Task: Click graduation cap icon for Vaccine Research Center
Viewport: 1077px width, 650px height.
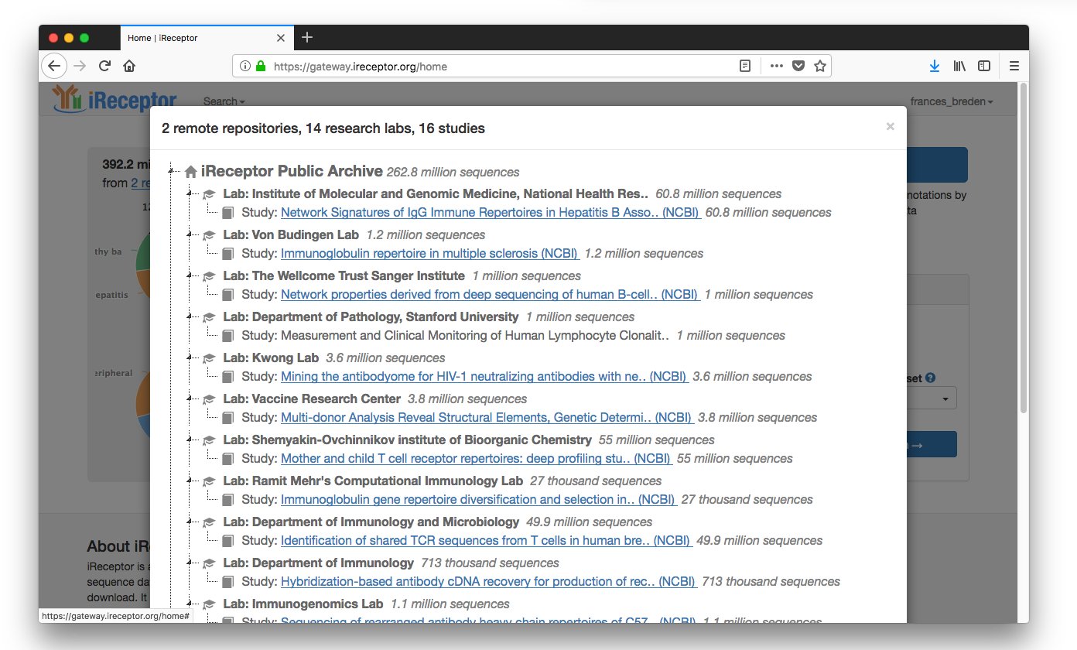Action: (209, 399)
